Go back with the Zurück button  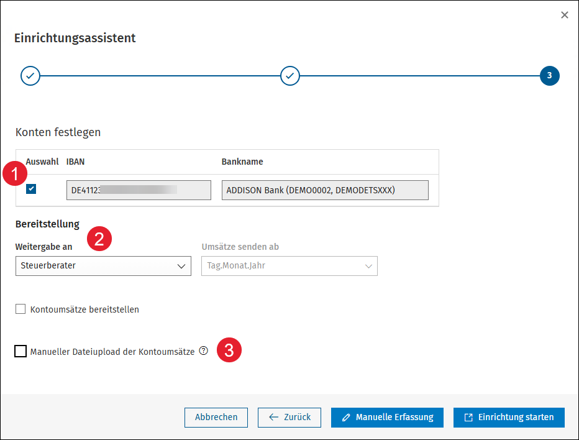tap(289, 418)
